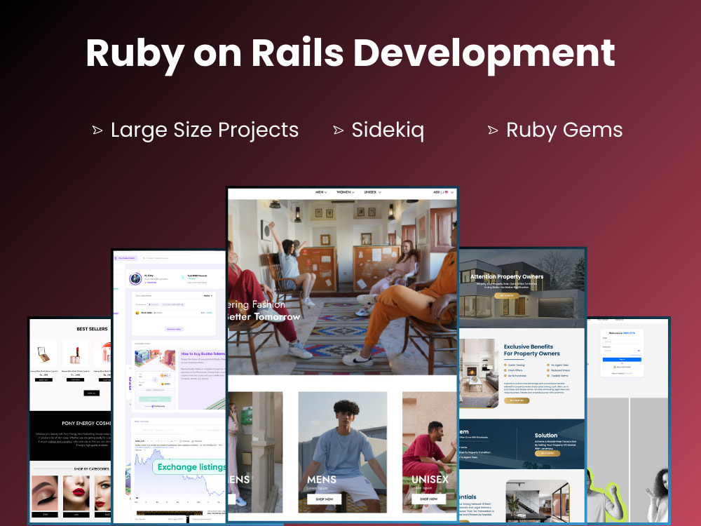This screenshot has width=701, height=526.
Task: Click the black View All button under Best Sellers
Action: coord(91,393)
